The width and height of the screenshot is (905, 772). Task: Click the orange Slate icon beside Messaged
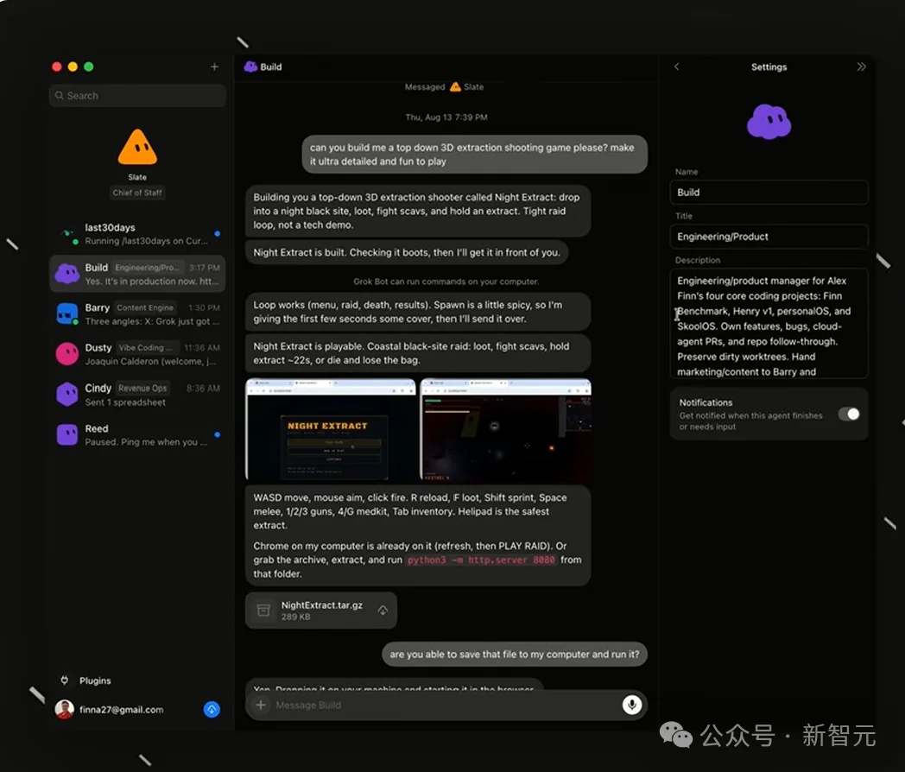coord(455,86)
